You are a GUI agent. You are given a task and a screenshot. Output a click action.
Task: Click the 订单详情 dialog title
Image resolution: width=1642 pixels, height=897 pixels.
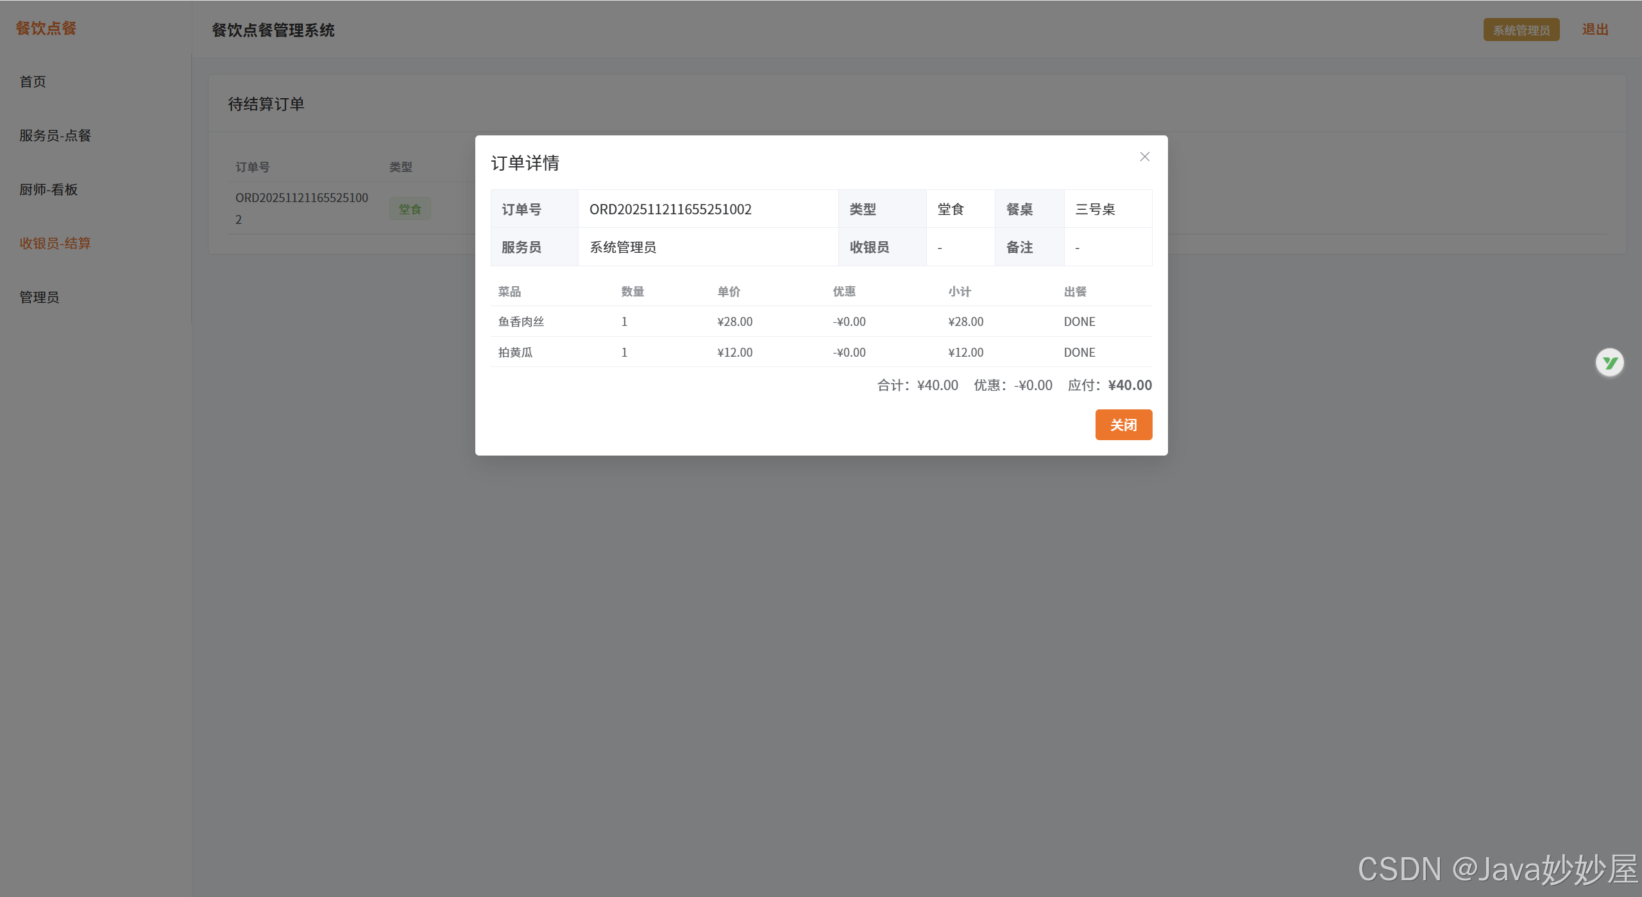point(525,163)
